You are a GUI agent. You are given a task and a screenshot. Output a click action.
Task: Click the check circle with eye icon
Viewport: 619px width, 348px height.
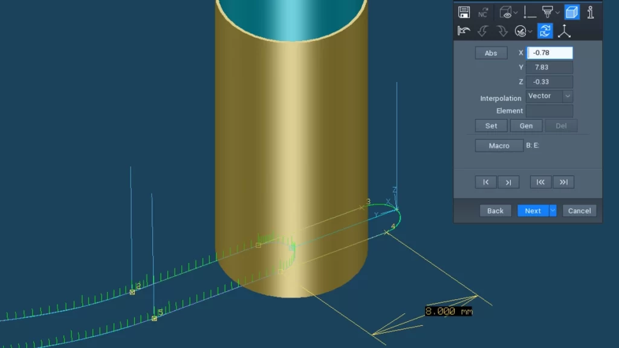(520, 31)
